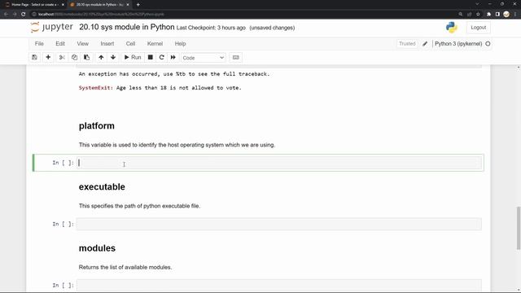Open the Cell menu
Viewport: 521px width, 293px height.
click(x=130, y=43)
